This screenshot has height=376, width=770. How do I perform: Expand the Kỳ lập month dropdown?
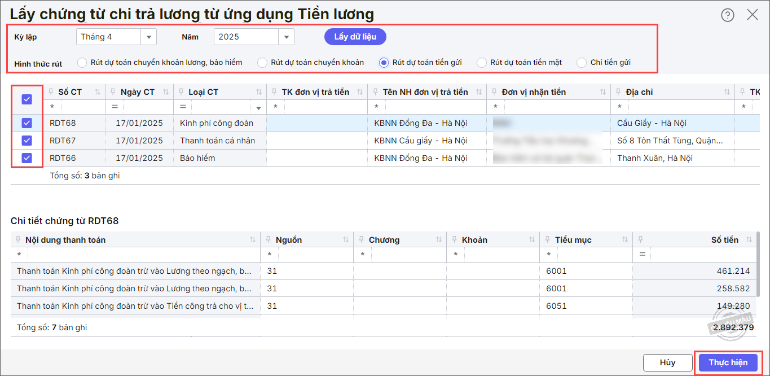149,37
